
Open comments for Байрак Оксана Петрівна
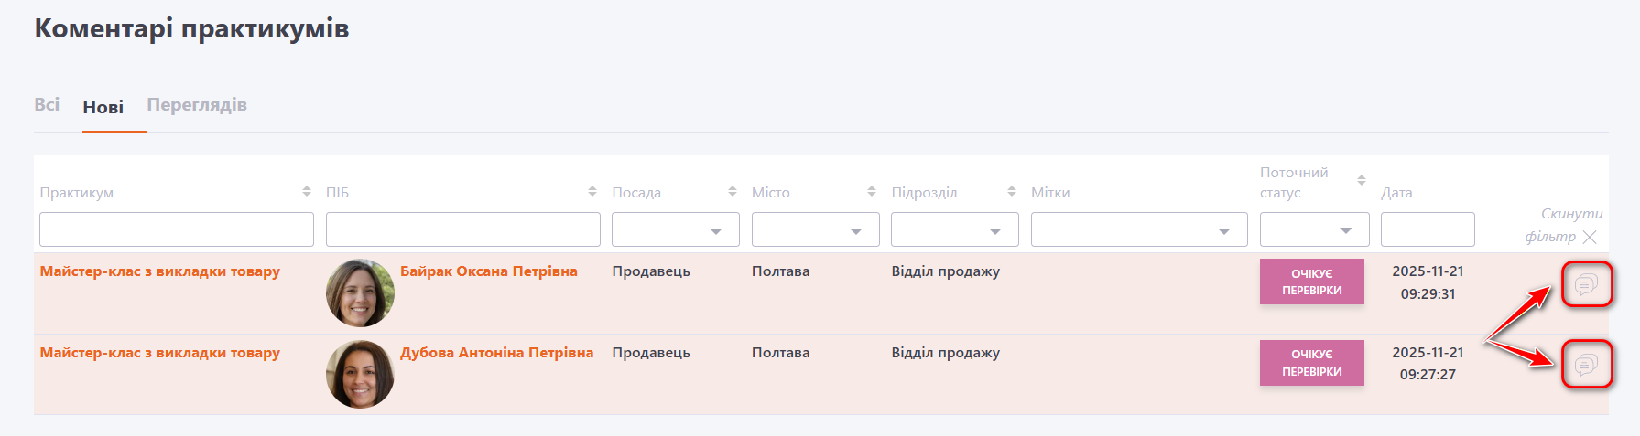point(1586,284)
